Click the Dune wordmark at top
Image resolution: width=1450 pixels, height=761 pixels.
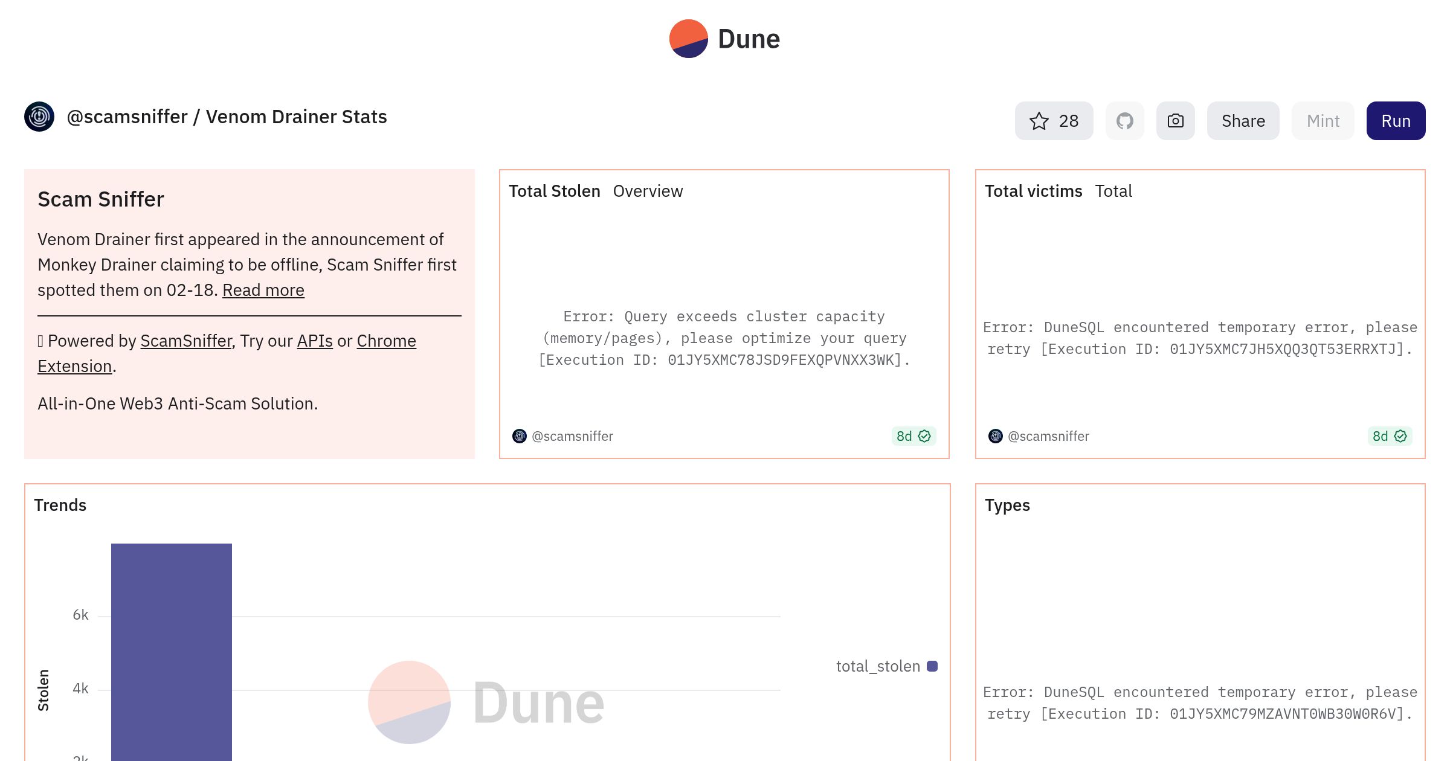pyautogui.click(x=749, y=39)
